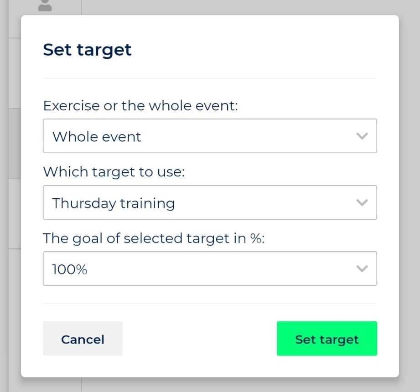Select the 100% goal value text
420x392 pixels.
(x=69, y=269)
